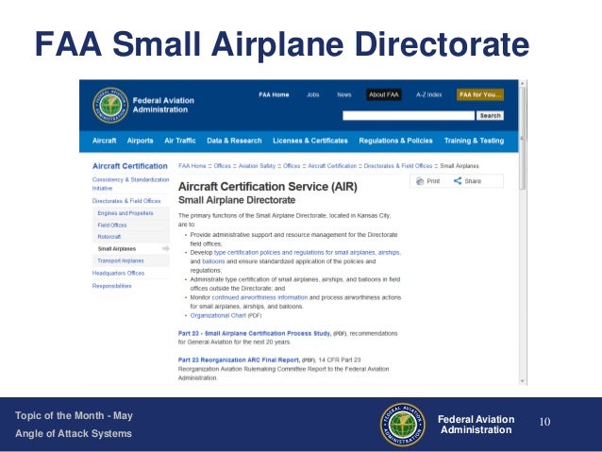Click the vertical scrollbar thumb
This screenshot has width=602, height=452.
[x=522, y=139]
